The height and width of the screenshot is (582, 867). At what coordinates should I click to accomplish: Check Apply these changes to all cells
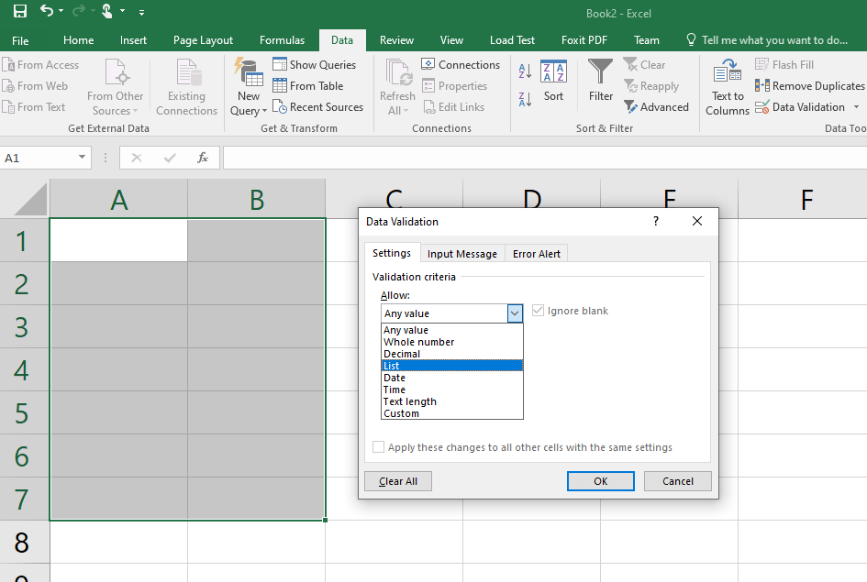tap(379, 446)
